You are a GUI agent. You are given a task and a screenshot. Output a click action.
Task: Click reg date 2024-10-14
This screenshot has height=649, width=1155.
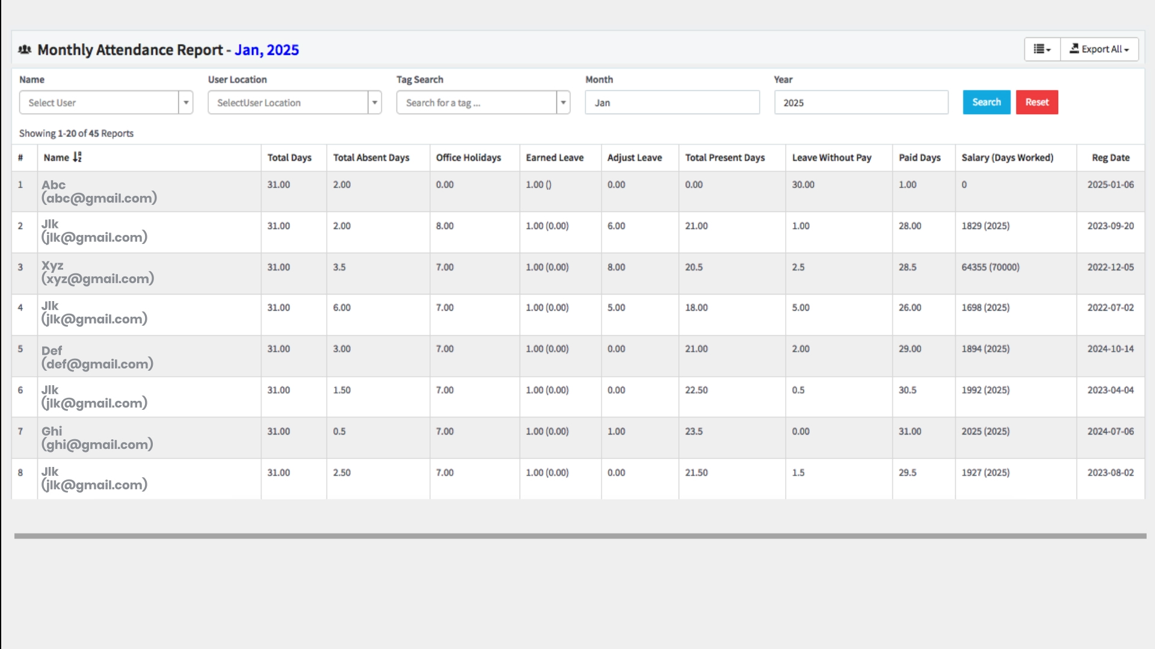(1110, 349)
